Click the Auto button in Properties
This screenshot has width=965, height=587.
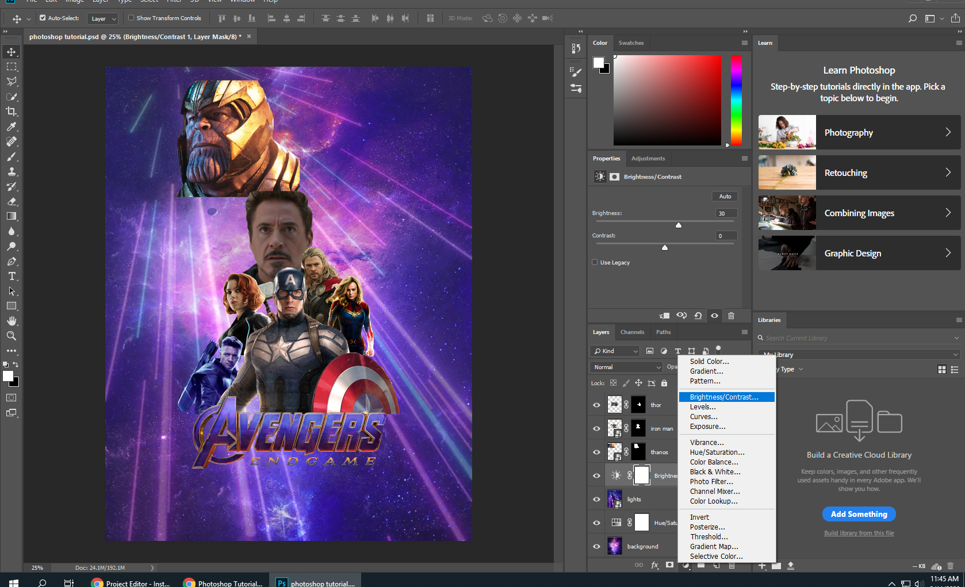click(725, 196)
